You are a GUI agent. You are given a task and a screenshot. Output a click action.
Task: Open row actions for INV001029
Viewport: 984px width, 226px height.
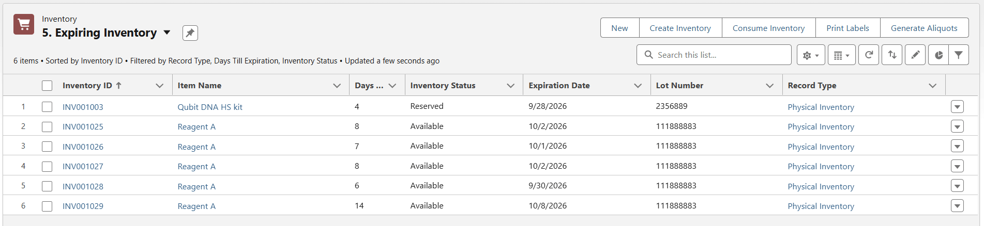957,206
